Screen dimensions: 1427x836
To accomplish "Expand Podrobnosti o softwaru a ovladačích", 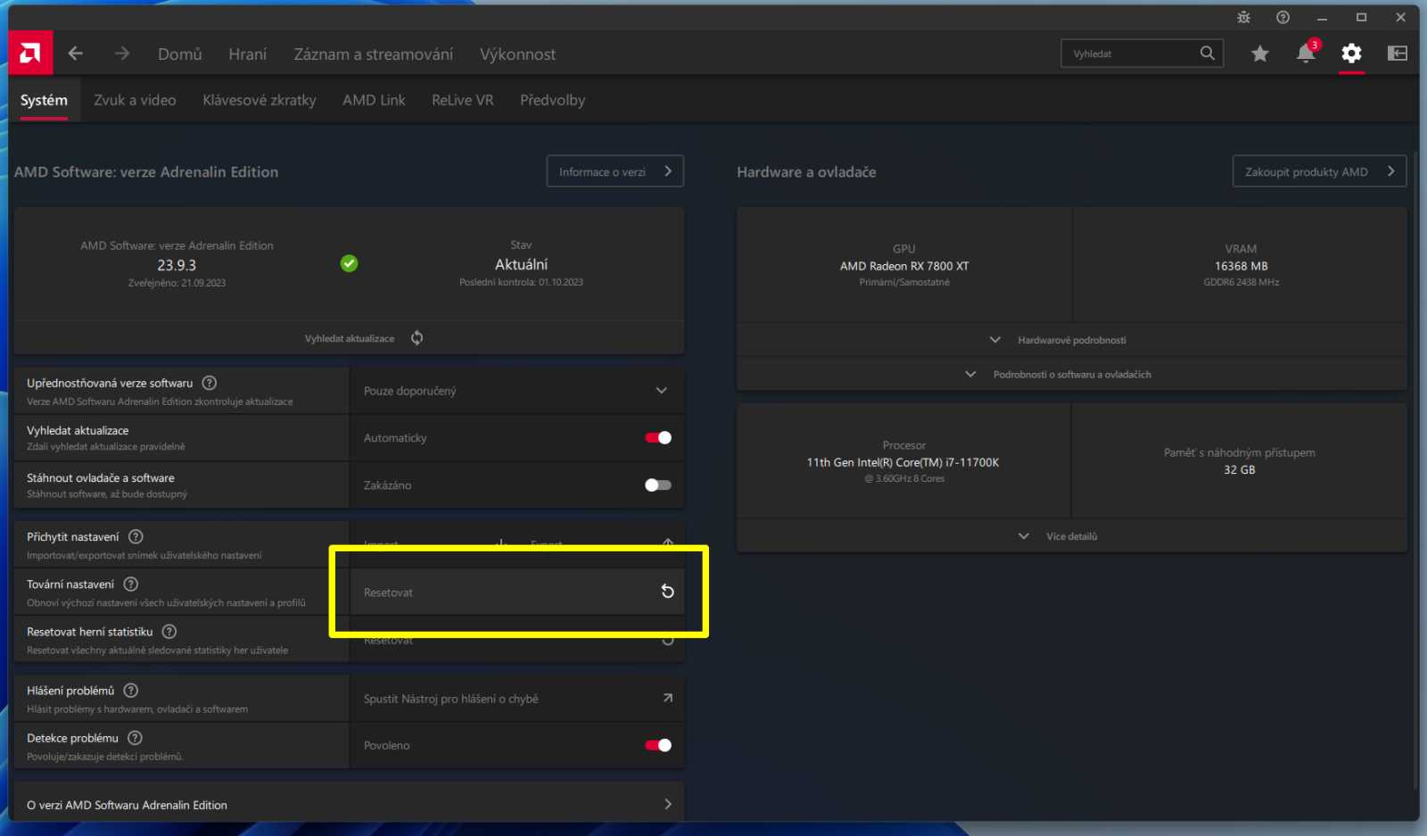I will click(1071, 375).
